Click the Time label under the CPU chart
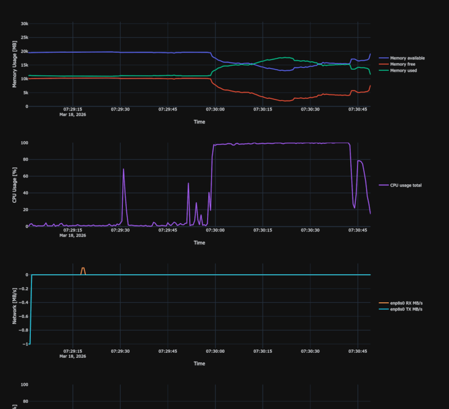Viewport: 449px width, 409px height. point(199,242)
